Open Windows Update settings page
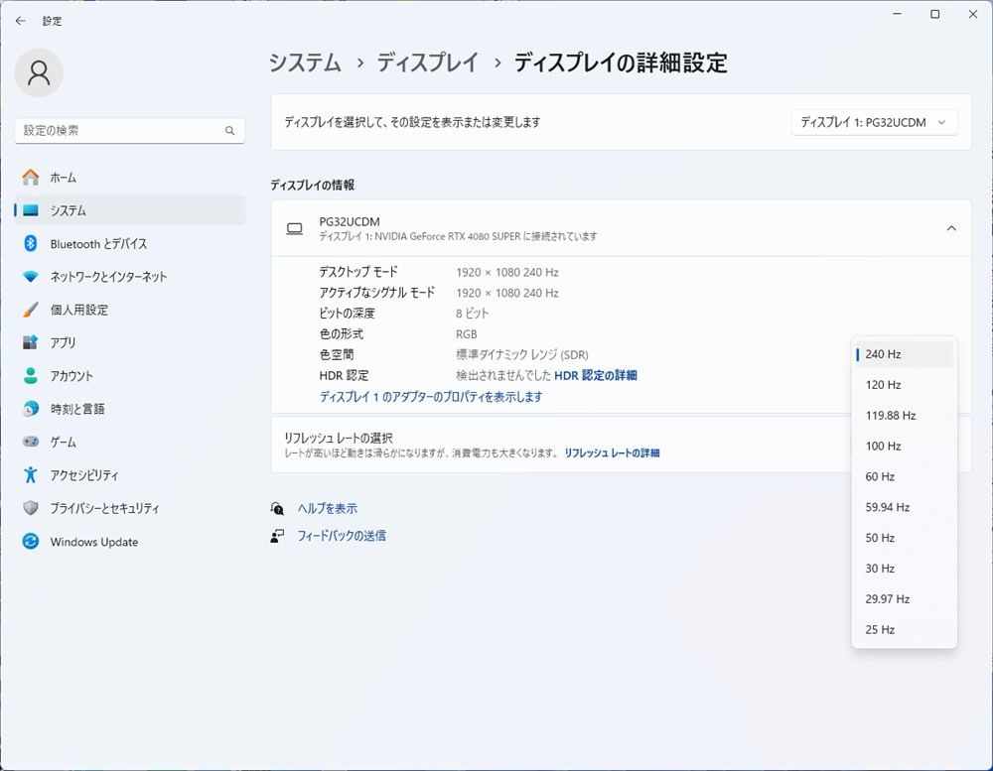 click(130, 542)
